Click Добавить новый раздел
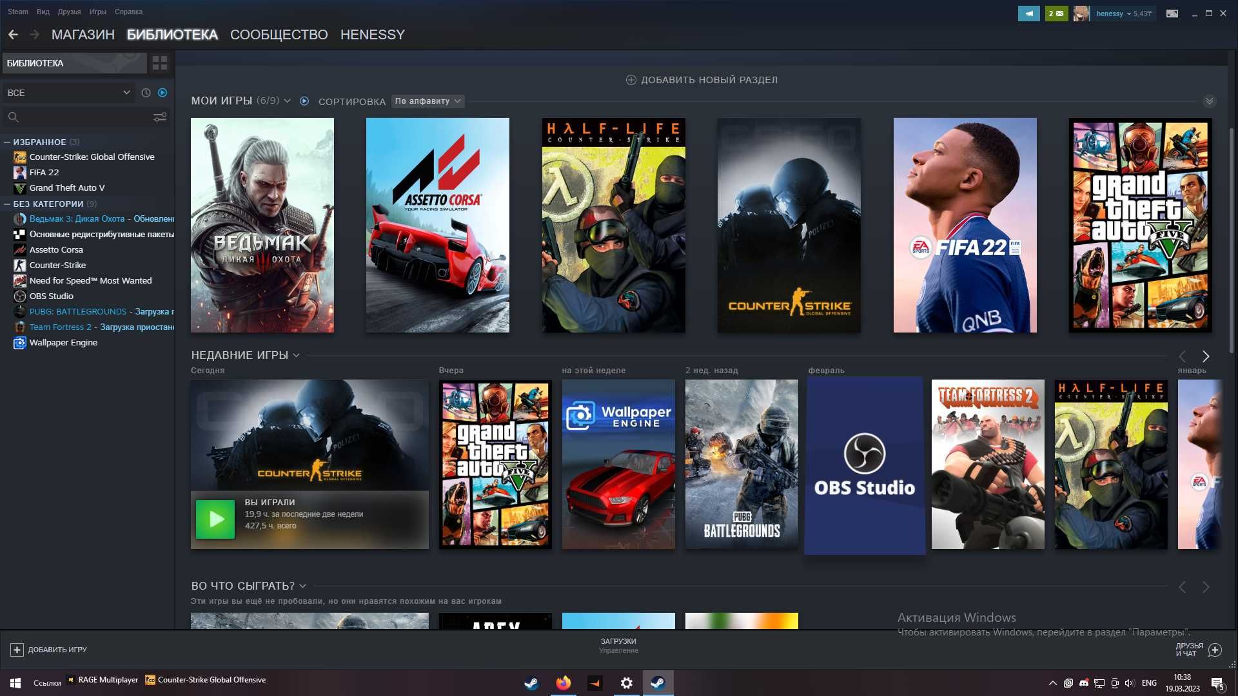This screenshot has height=696, width=1238. [702, 80]
